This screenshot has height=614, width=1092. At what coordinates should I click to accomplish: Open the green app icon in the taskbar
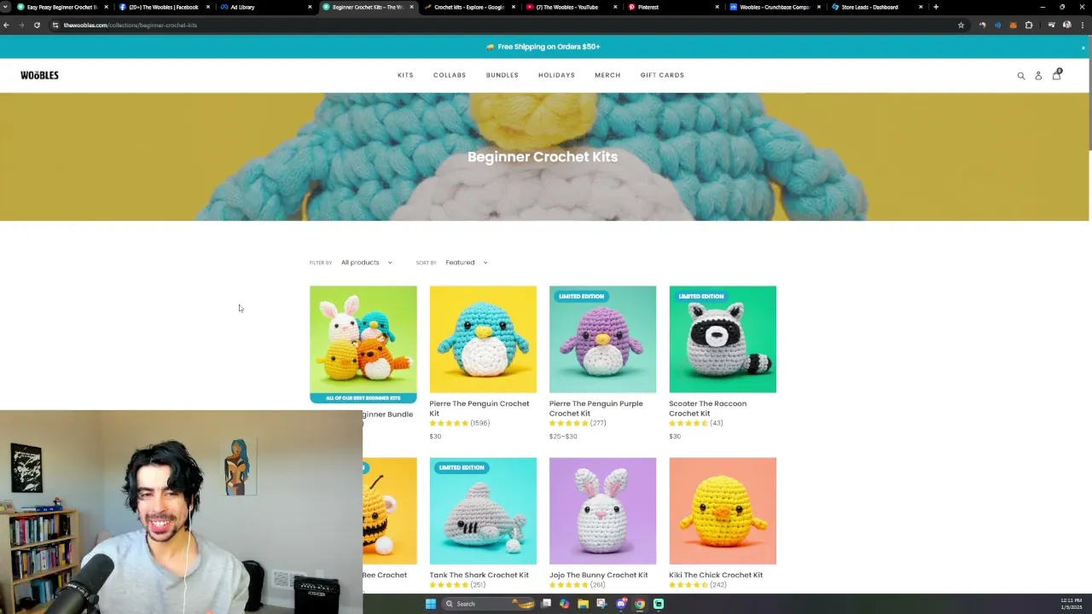point(659,604)
